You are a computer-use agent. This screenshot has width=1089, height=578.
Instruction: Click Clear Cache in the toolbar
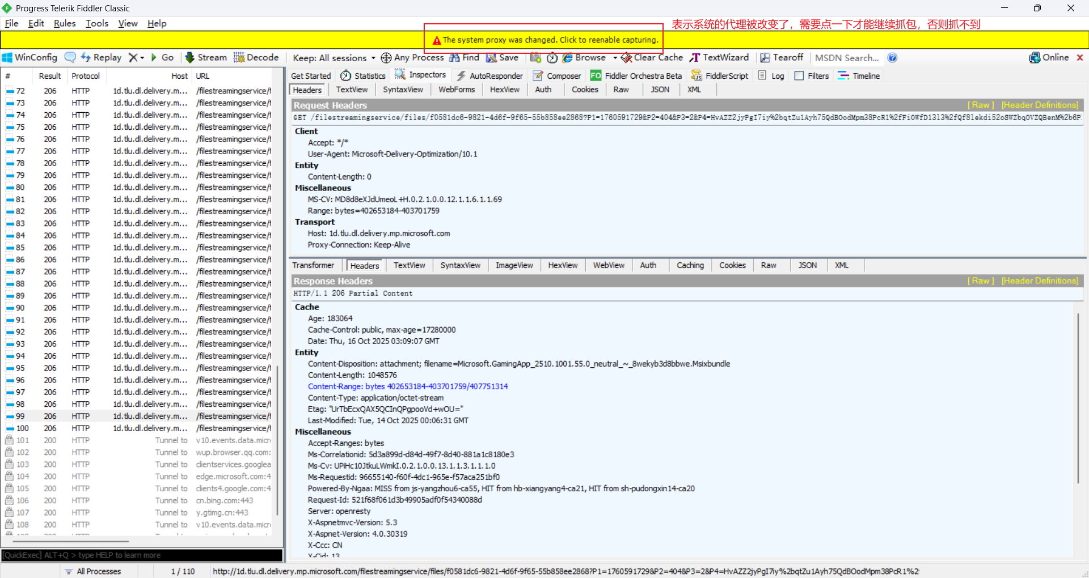652,58
